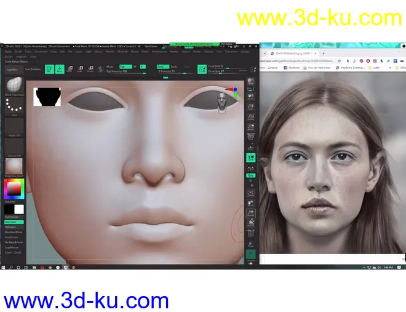
Task: Bookmark page with the star icon in Chrome
Action: click(340, 61)
